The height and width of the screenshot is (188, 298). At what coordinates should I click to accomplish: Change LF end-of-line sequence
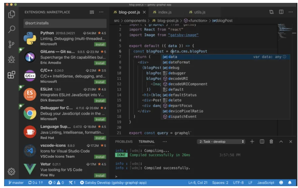(x=250, y=183)
